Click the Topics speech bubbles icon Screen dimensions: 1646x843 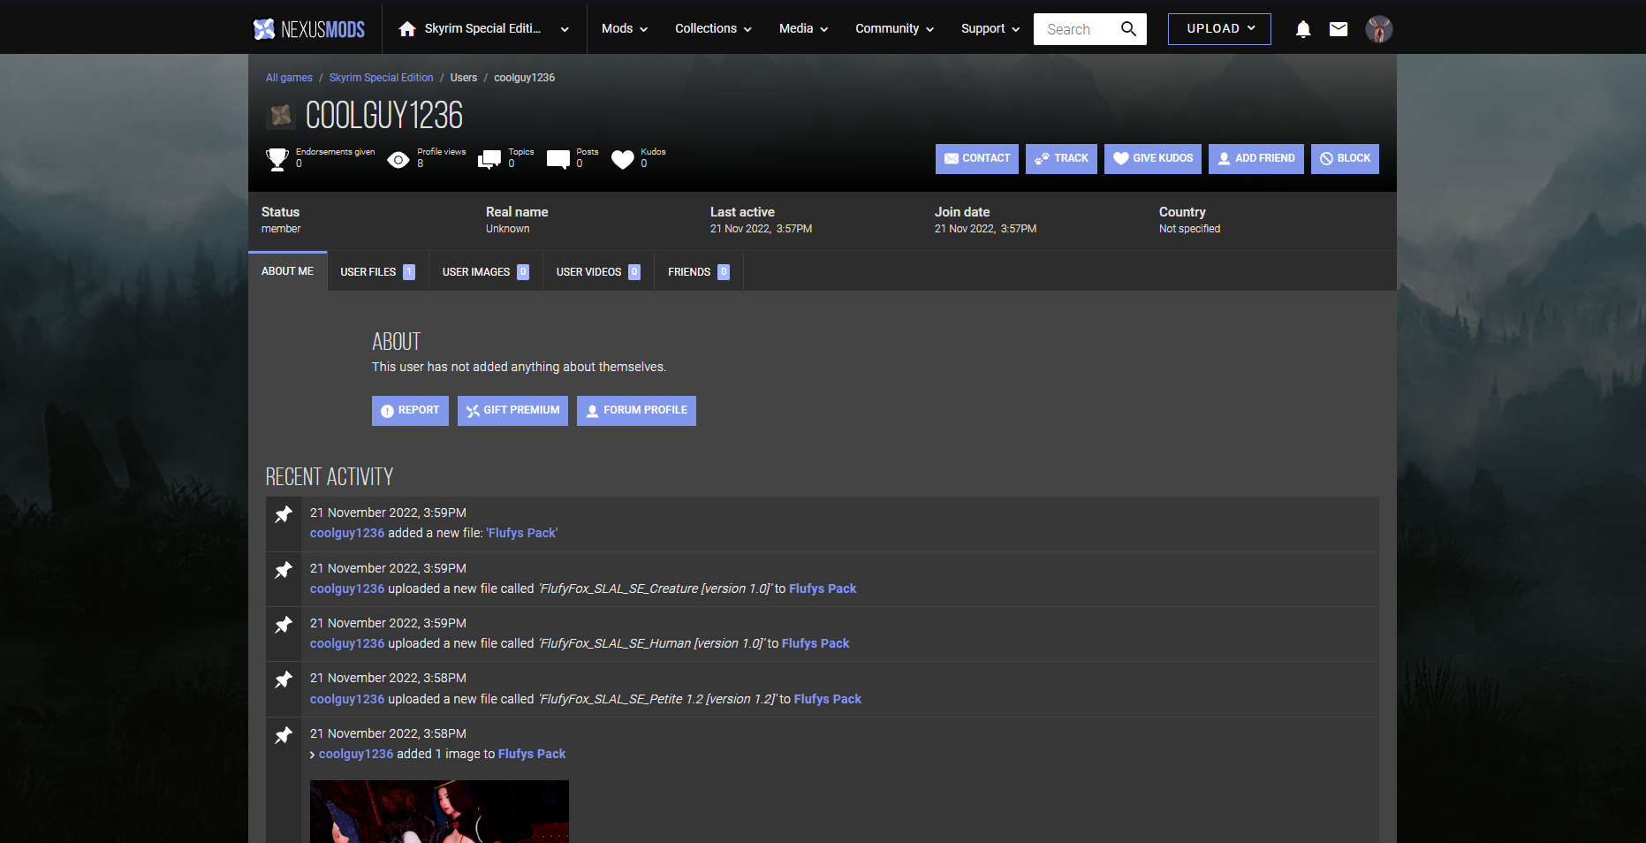489,159
